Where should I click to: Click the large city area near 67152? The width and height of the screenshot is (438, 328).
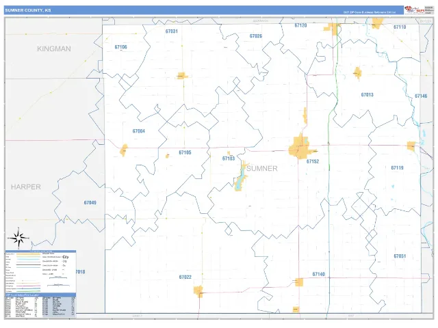click(x=300, y=147)
